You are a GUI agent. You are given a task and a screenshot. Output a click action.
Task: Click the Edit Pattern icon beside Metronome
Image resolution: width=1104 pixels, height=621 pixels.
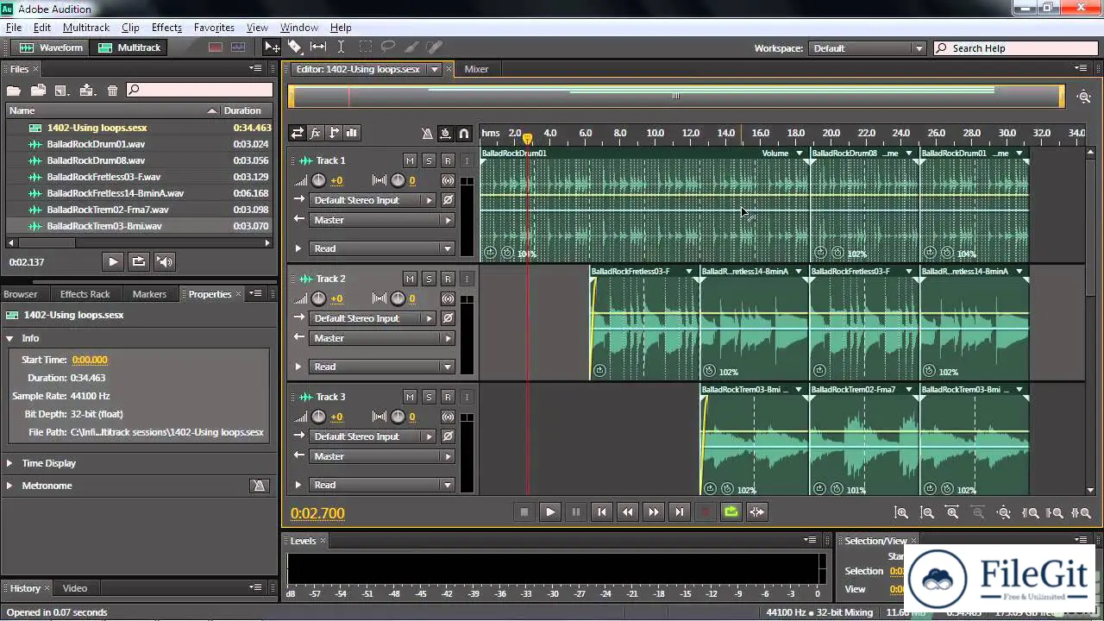click(259, 486)
